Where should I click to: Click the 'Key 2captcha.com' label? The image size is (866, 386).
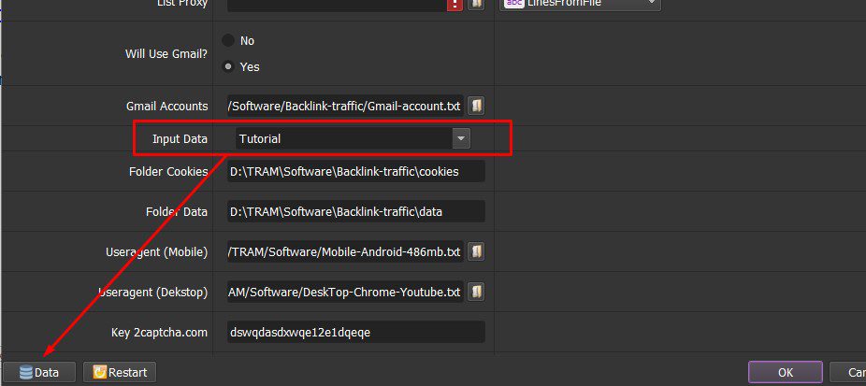click(159, 332)
